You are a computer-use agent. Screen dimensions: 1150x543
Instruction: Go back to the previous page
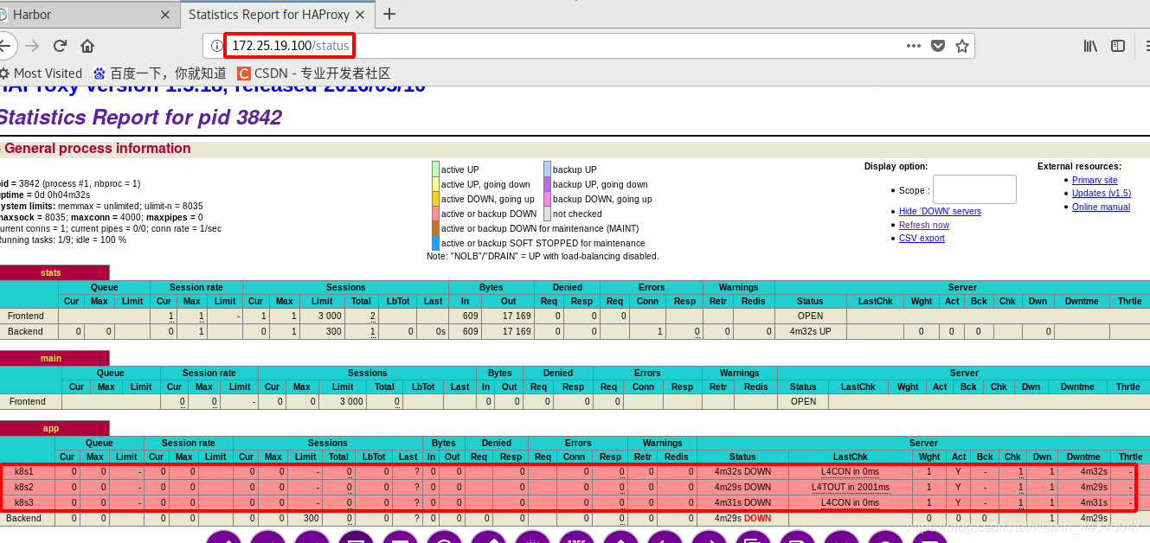click(4, 46)
